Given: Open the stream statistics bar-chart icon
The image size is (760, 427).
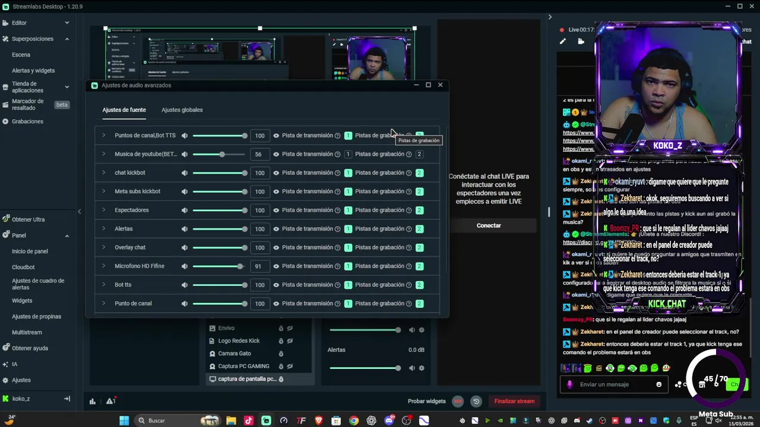Looking at the screenshot, I should 93,401.
